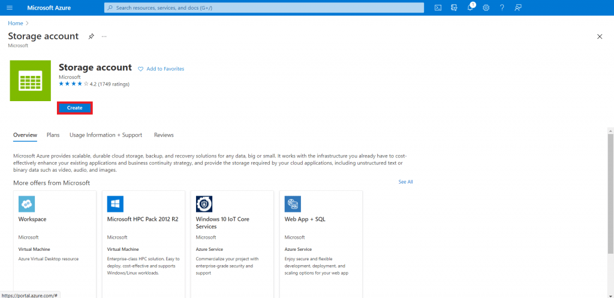Click the Storage account green tile icon
Image resolution: width=614 pixels, height=298 pixels.
coord(30,80)
